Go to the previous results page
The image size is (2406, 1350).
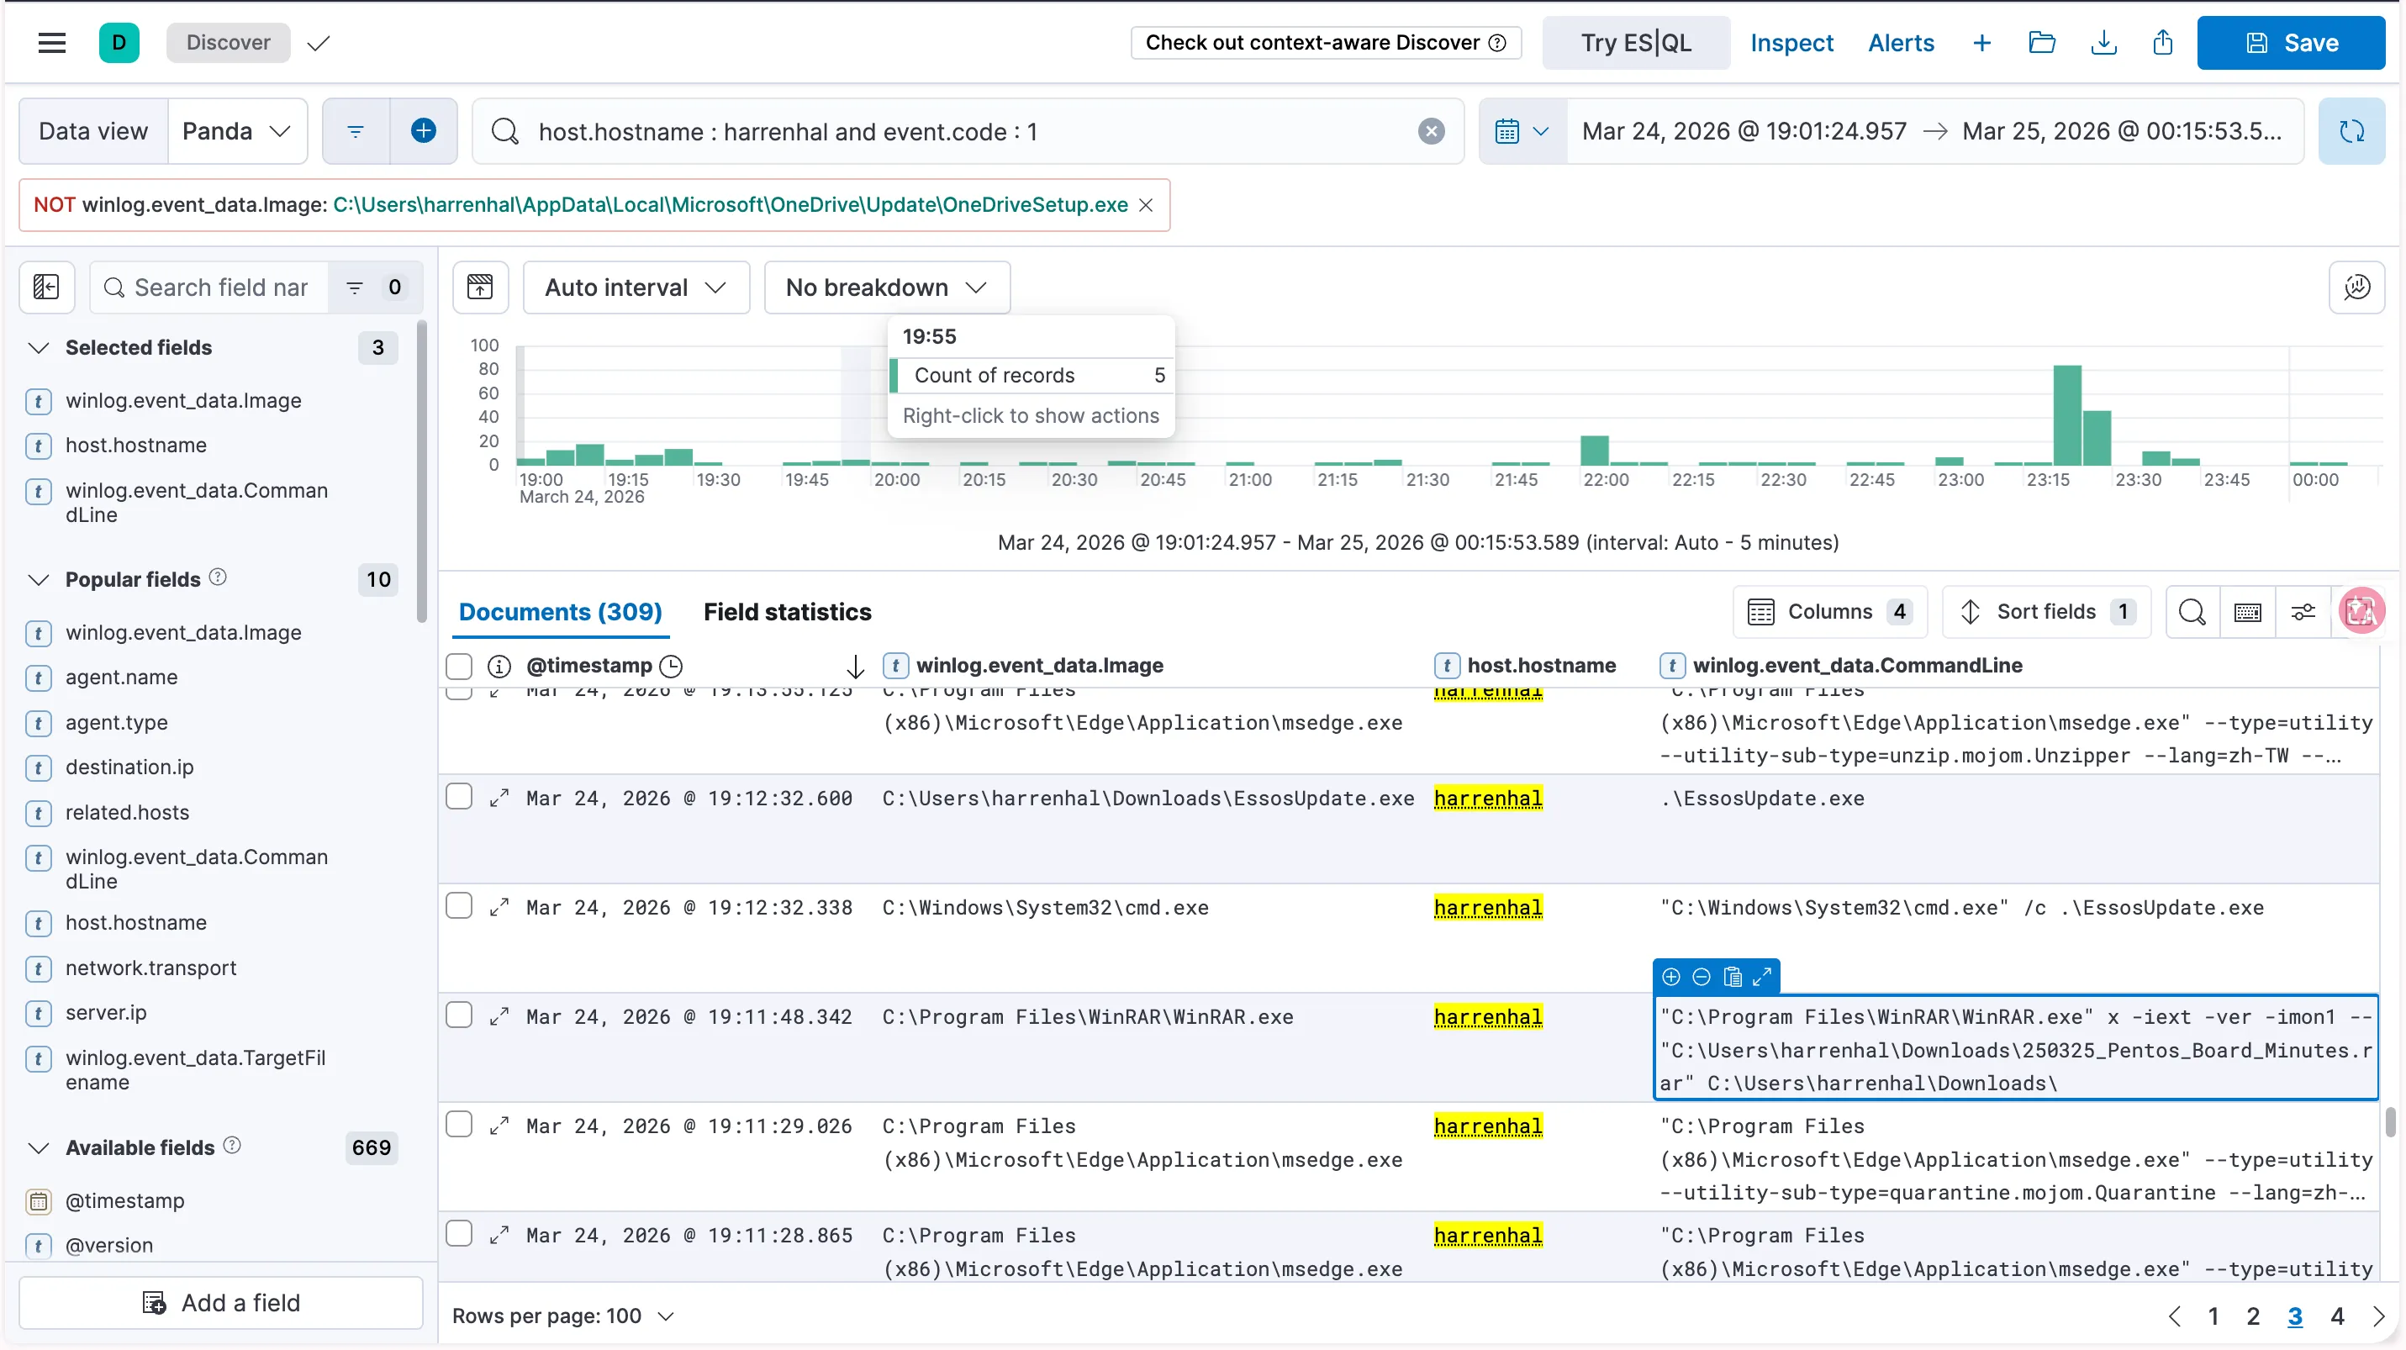[x=2174, y=1317]
